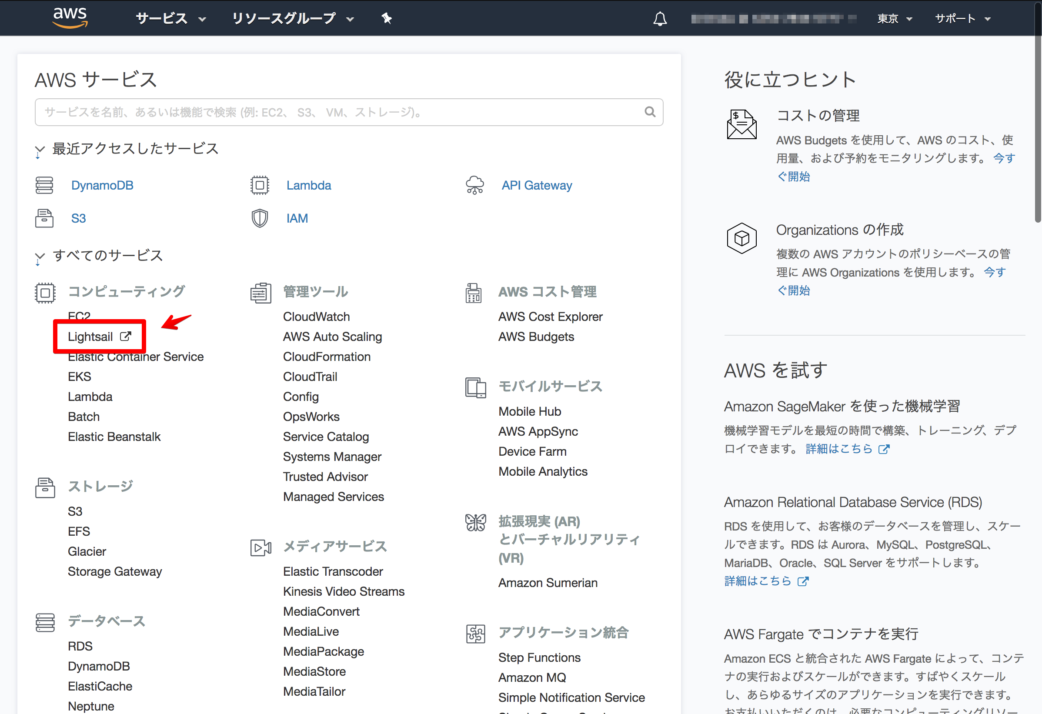Click the external link icon next to Lightsail
This screenshot has height=714, width=1042.
point(126,336)
